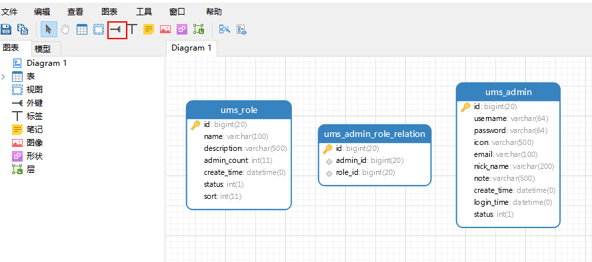Click the Save disk icon in toolbar
This screenshot has height=262, width=592.
click(x=6, y=29)
